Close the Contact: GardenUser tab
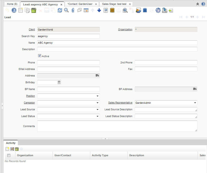This screenshot has height=173, width=207. click(96, 4)
